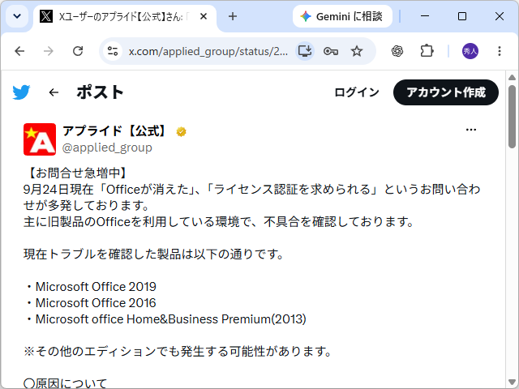
Task: Maximize the Chrome window
Action: pyautogui.click(x=462, y=16)
